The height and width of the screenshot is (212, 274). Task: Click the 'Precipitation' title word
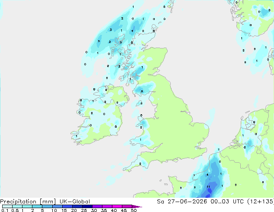[18, 202]
